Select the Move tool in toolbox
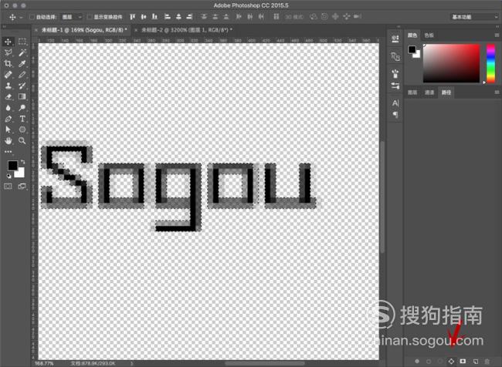Image resolution: width=502 pixels, height=367 pixels. coord(8,42)
